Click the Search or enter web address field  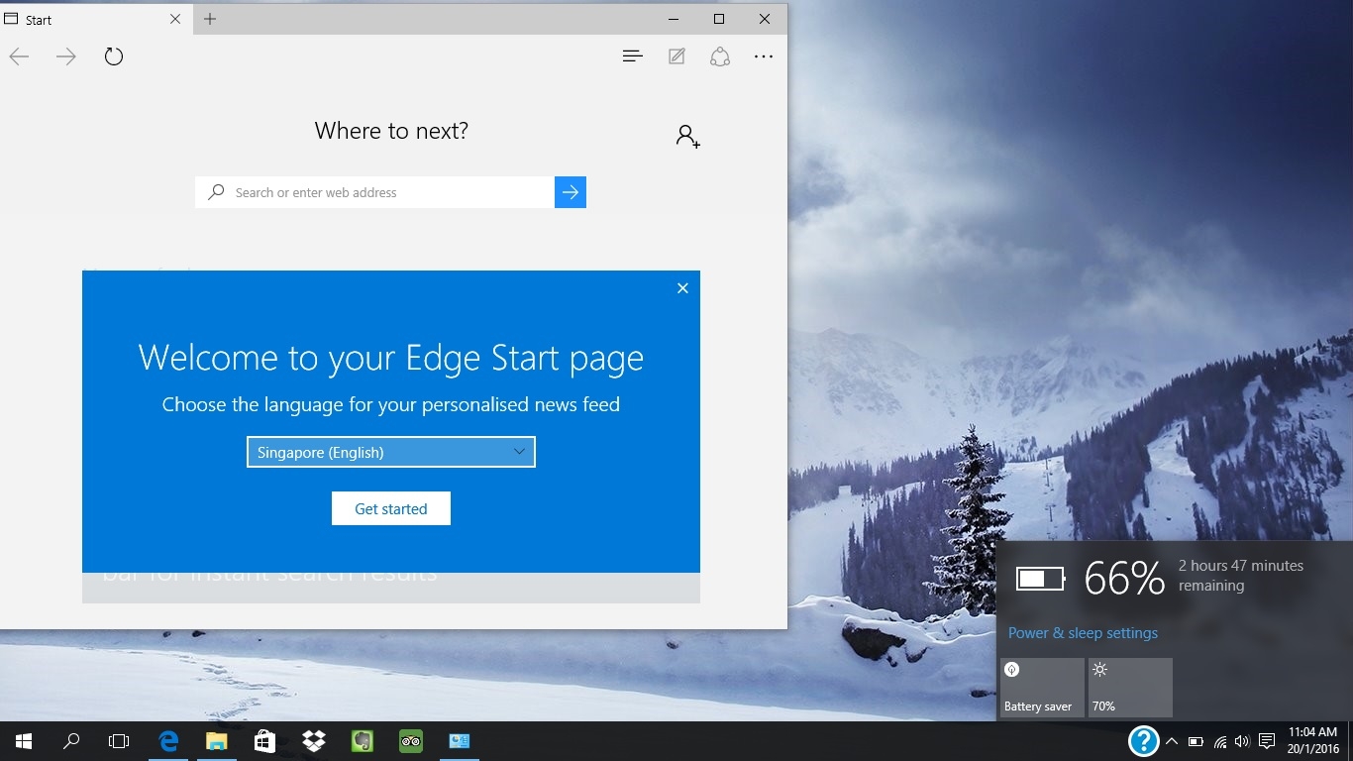click(374, 192)
